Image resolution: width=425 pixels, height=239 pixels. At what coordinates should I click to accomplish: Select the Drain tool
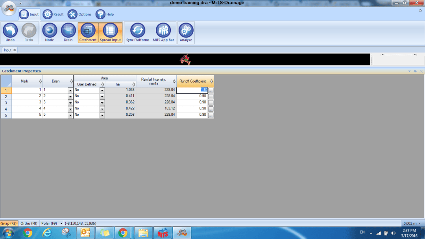click(68, 33)
